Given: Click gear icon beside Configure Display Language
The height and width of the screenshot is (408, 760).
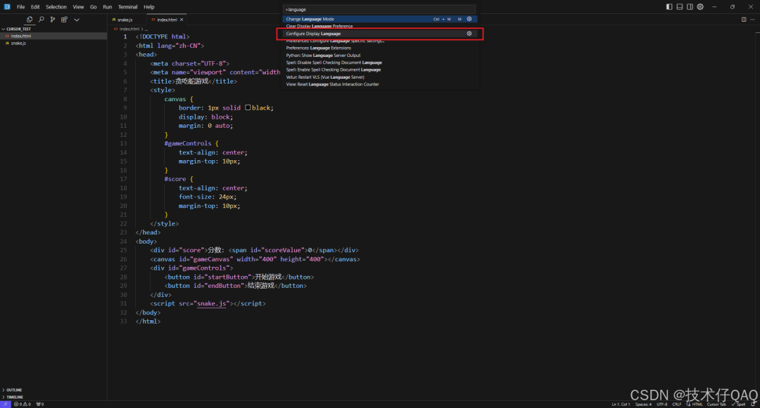Looking at the screenshot, I should (469, 33).
